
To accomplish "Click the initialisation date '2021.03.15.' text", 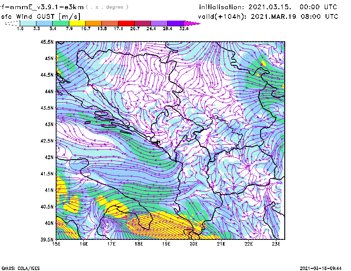I will pos(270,7).
